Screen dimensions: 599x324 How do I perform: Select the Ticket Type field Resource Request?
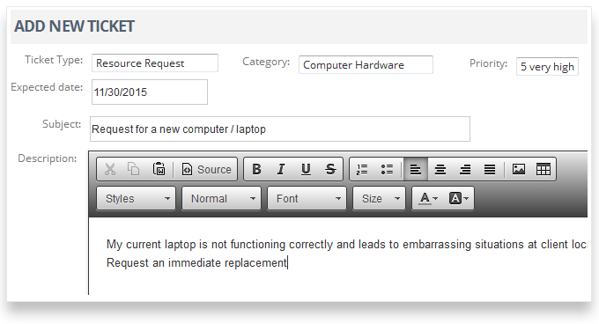click(155, 63)
